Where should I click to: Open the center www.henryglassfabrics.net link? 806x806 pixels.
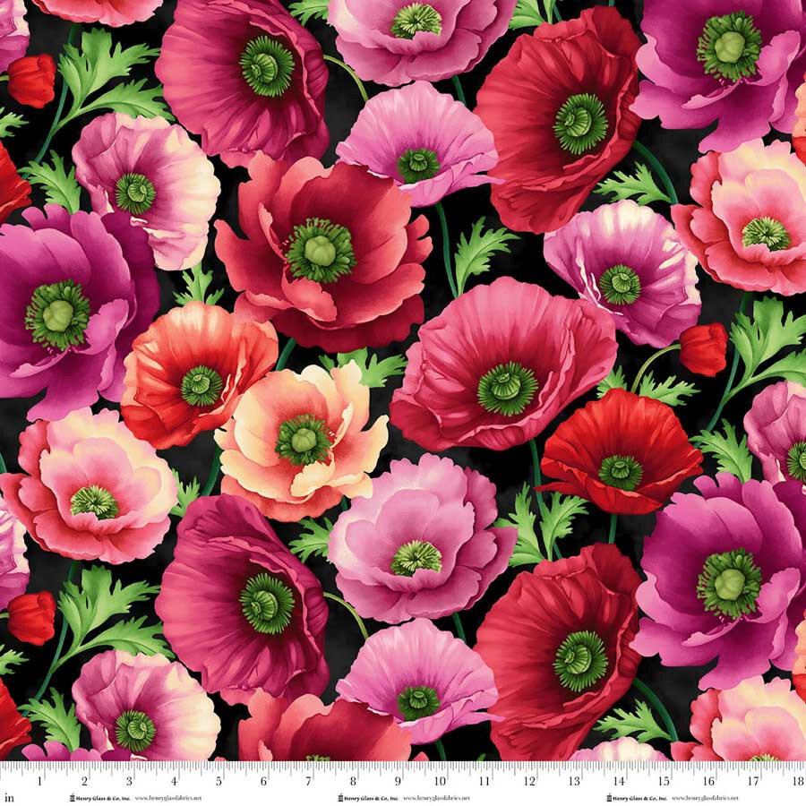[437, 797]
